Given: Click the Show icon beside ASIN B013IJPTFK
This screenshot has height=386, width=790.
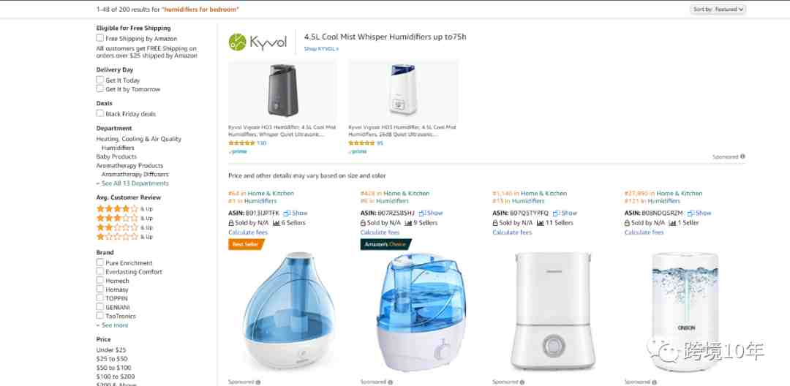Looking at the screenshot, I should pos(287,213).
